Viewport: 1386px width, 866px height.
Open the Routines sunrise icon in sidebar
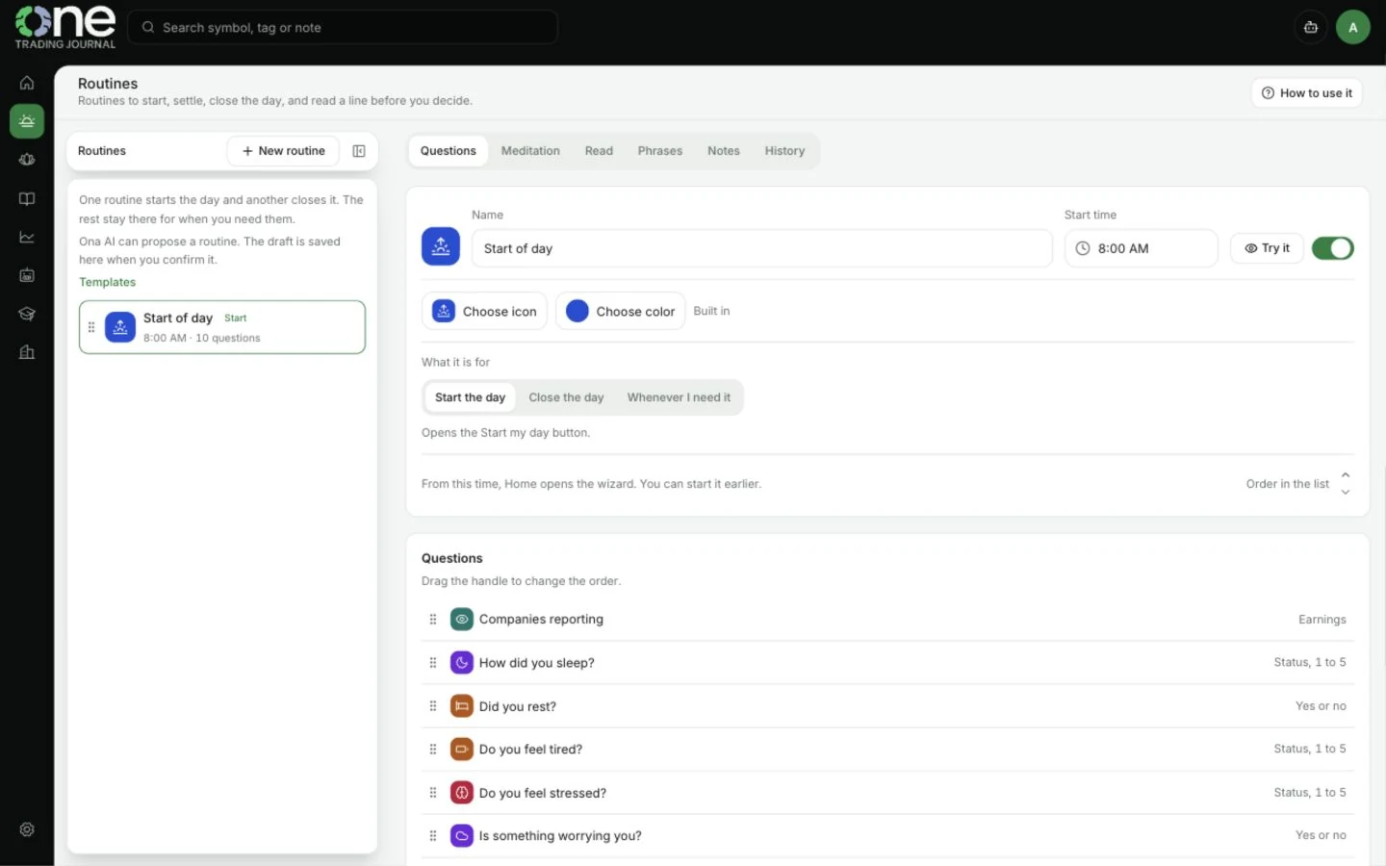pyautogui.click(x=27, y=121)
